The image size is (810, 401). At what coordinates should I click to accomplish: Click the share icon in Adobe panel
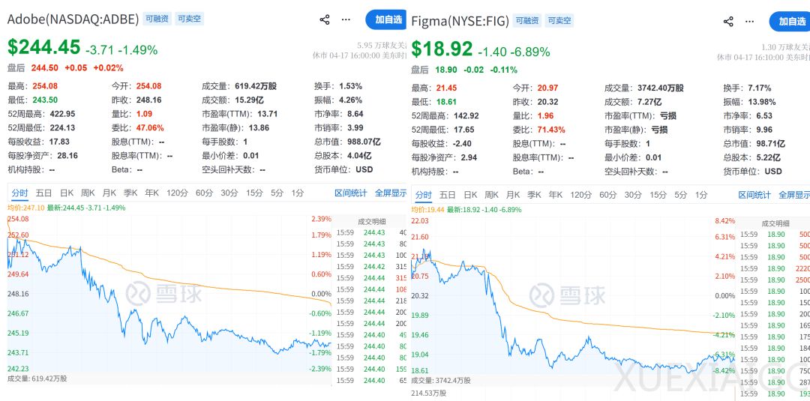click(325, 19)
